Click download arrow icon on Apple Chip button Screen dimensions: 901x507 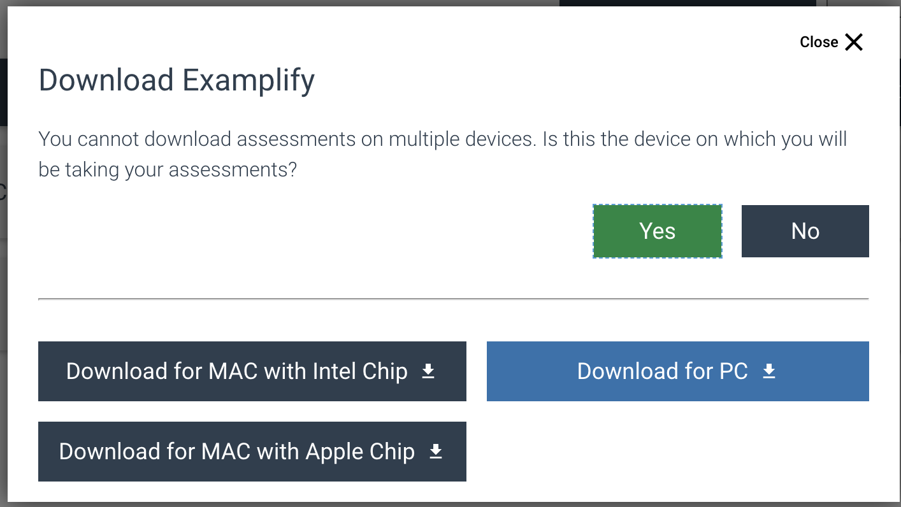pyautogui.click(x=436, y=452)
